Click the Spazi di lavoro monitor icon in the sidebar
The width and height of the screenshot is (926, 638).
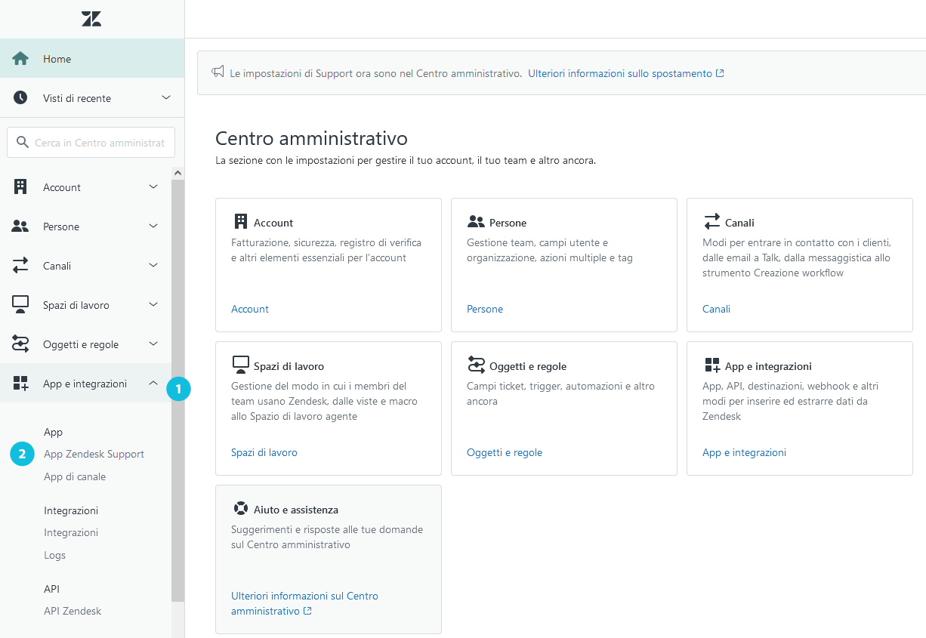click(20, 305)
